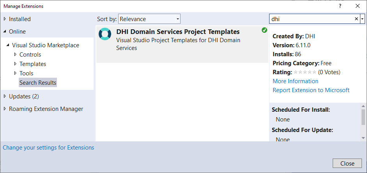This screenshot has height=173, width=367.
Task: Click the Scheduled For Update heading
Action: tap(302, 130)
